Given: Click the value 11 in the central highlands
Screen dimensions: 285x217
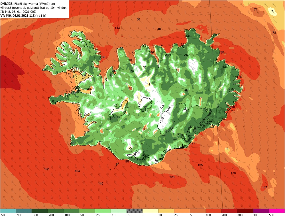Looking at the screenshot, I should coord(149,85).
